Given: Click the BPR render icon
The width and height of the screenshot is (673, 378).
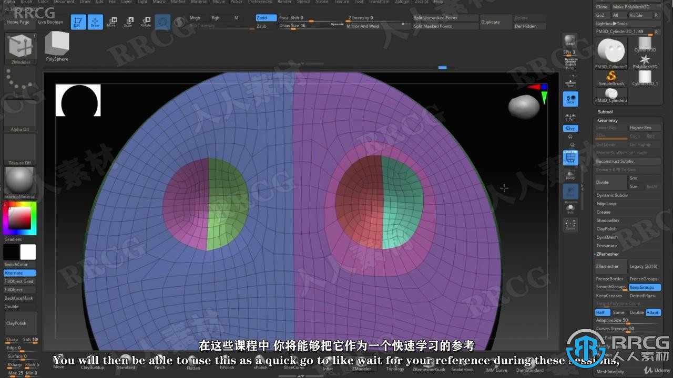Looking at the screenshot, I should click(x=570, y=40).
